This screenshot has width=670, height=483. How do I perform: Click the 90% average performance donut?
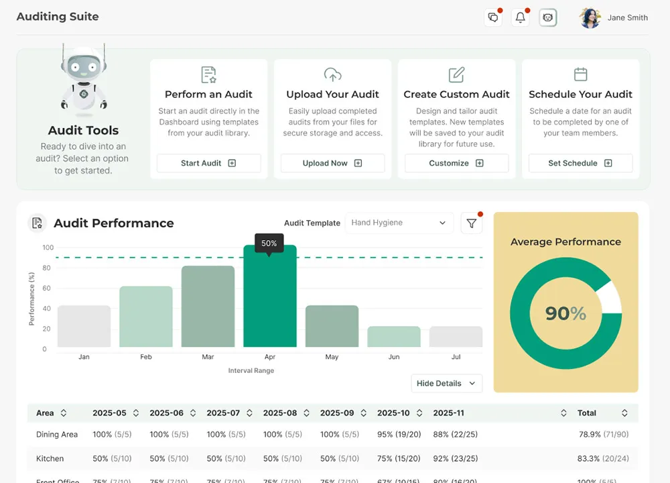click(x=565, y=313)
